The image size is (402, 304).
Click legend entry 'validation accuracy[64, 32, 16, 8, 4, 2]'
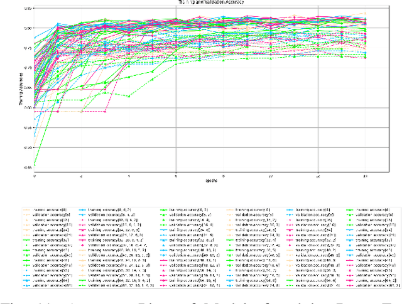tap(124, 283)
